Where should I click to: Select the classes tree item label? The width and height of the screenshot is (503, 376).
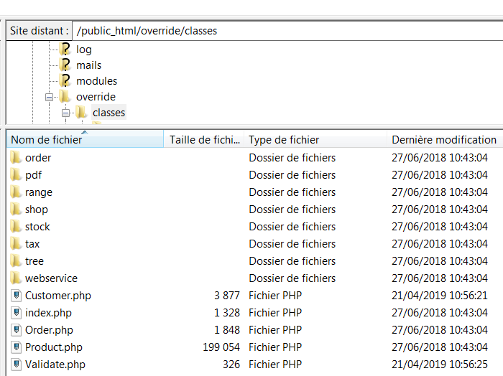(x=109, y=113)
